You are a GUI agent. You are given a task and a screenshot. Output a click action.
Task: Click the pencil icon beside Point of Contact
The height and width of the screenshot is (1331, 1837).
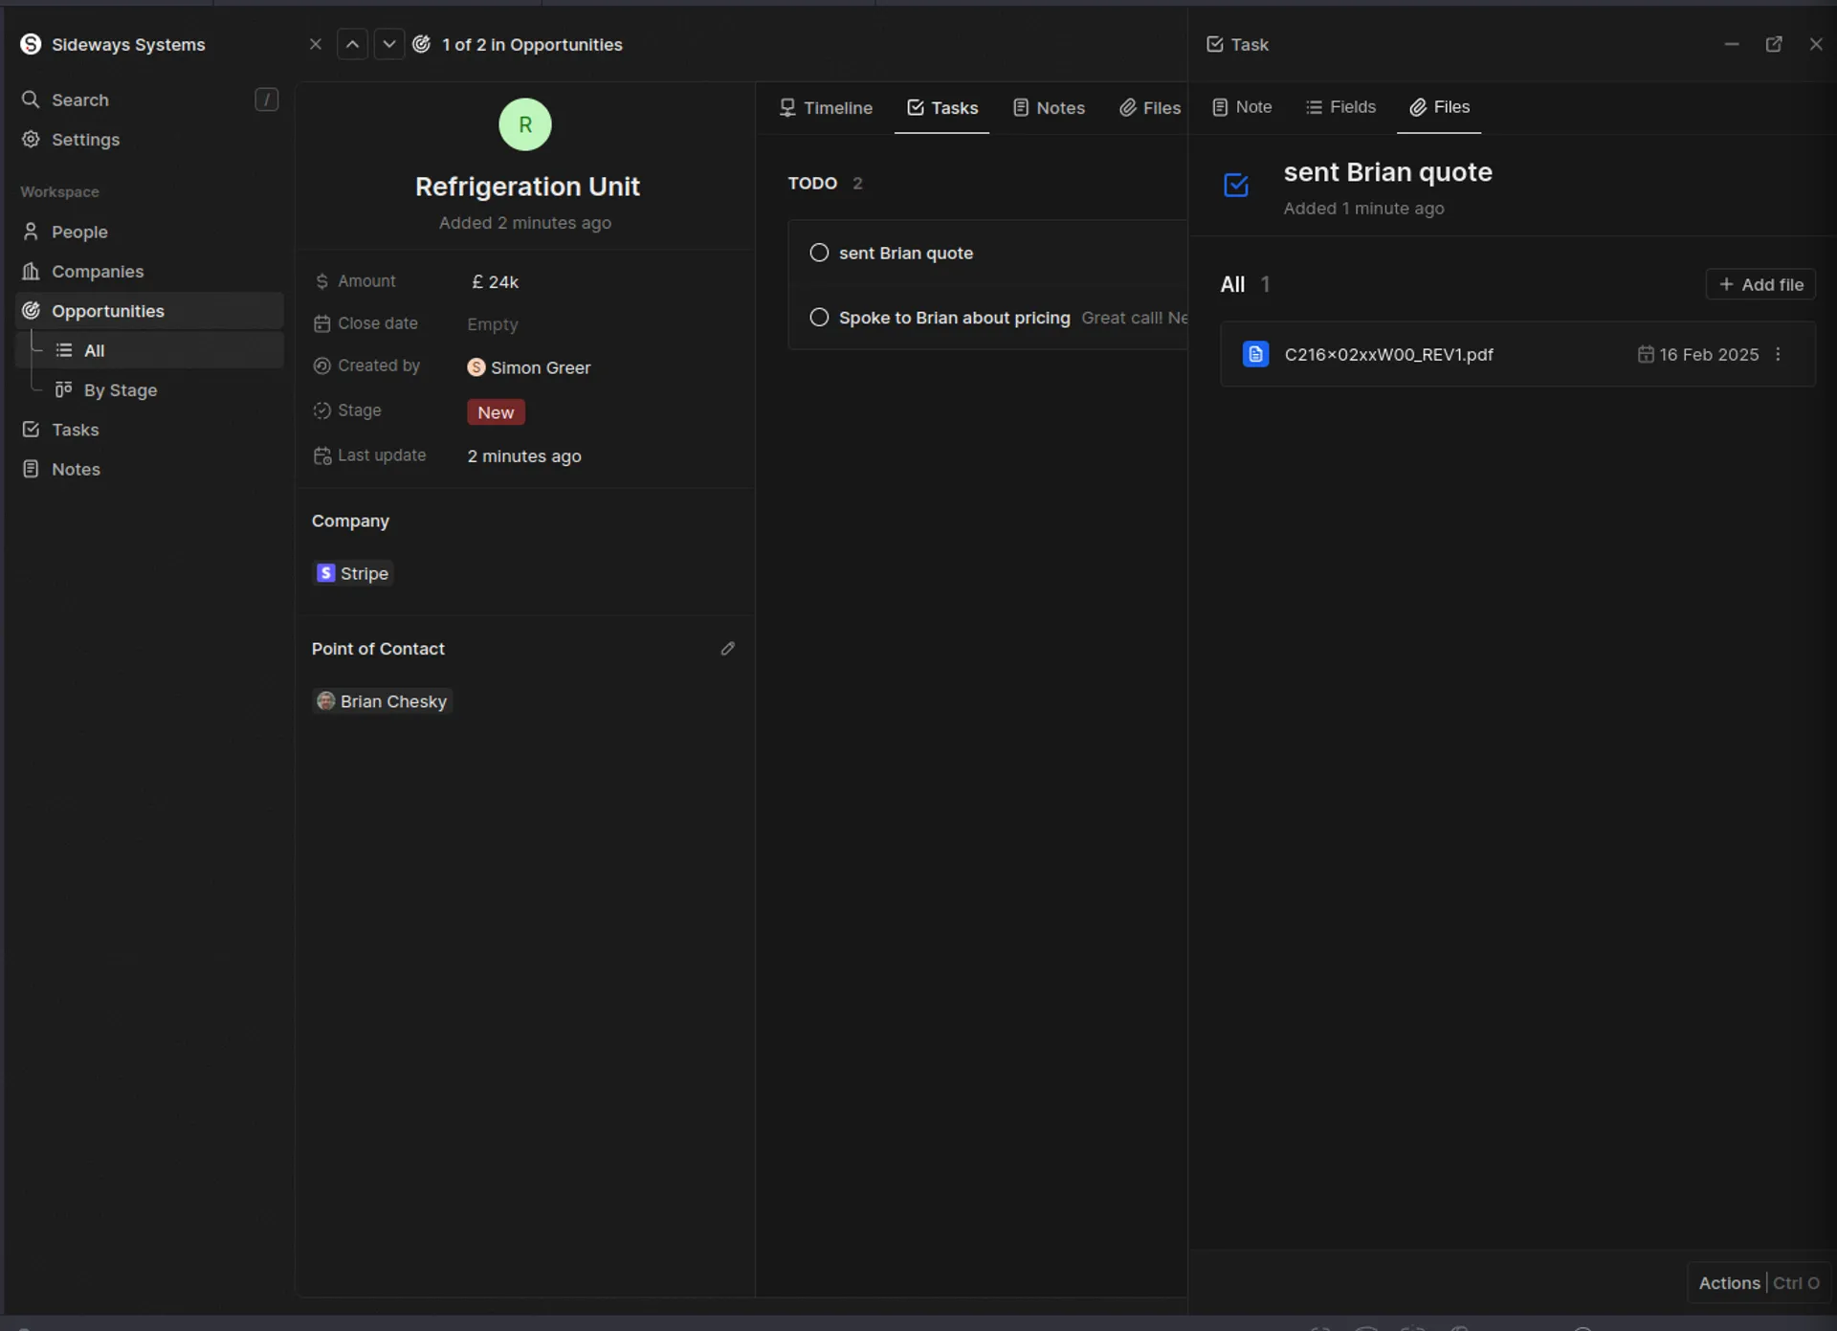click(727, 649)
